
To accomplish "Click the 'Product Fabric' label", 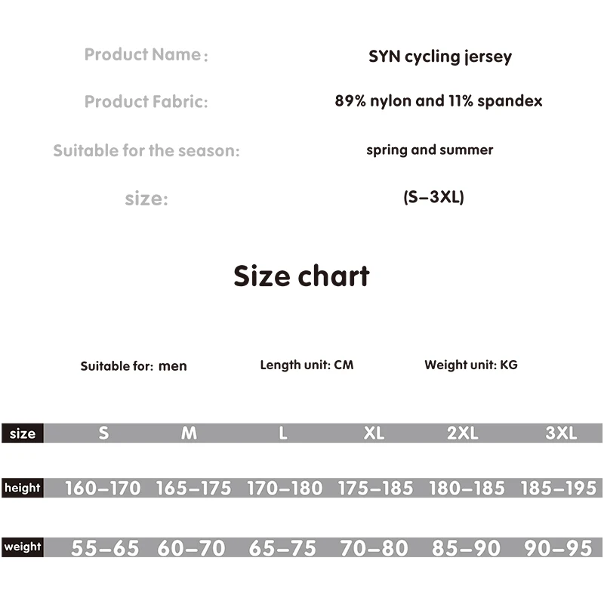I will point(146,101).
